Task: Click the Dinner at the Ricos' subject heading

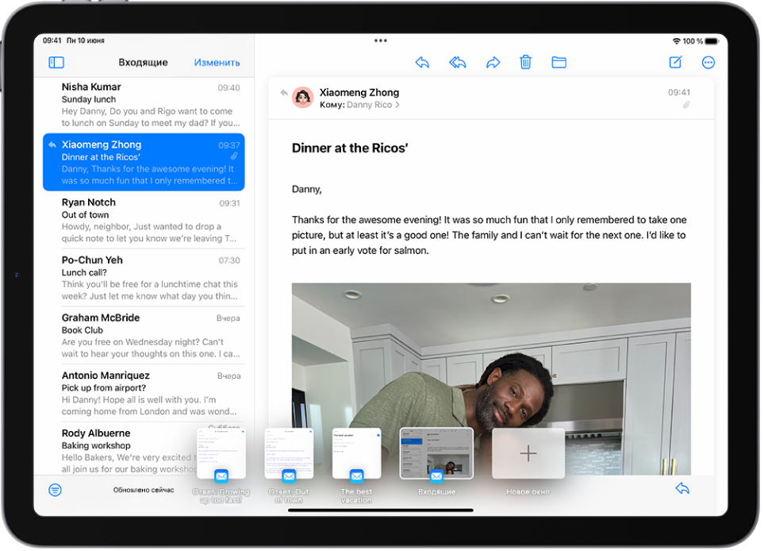Action: pos(350,148)
